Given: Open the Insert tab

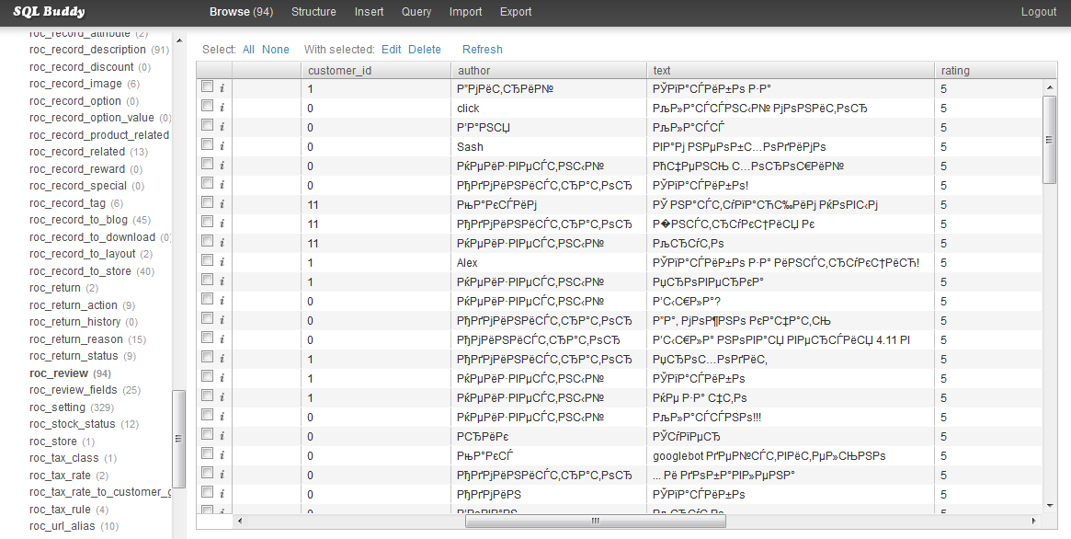Looking at the screenshot, I should coord(369,12).
